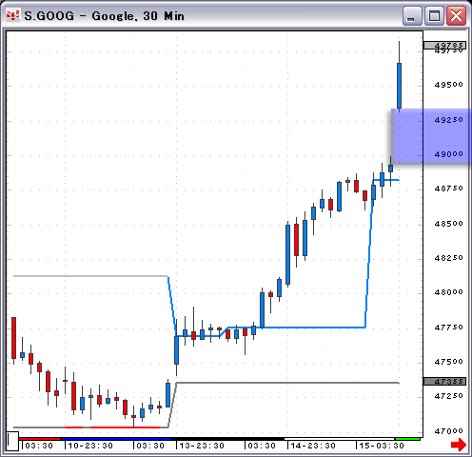Screen dimensions: 472x457
Task: Click the 49785 current price label
Action: (x=444, y=46)
